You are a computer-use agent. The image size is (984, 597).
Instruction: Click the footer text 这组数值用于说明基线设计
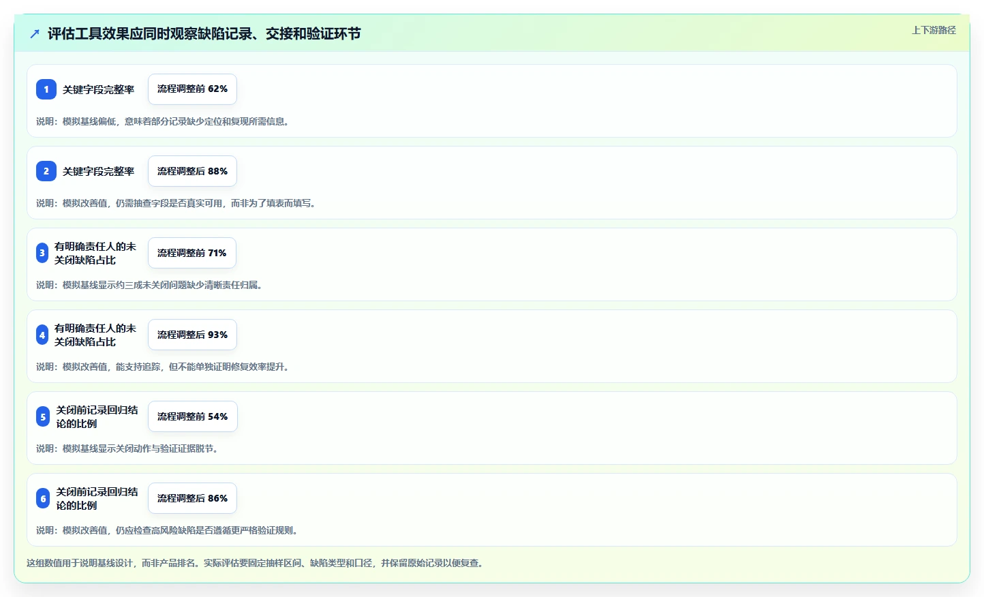[x=256, y=563]
